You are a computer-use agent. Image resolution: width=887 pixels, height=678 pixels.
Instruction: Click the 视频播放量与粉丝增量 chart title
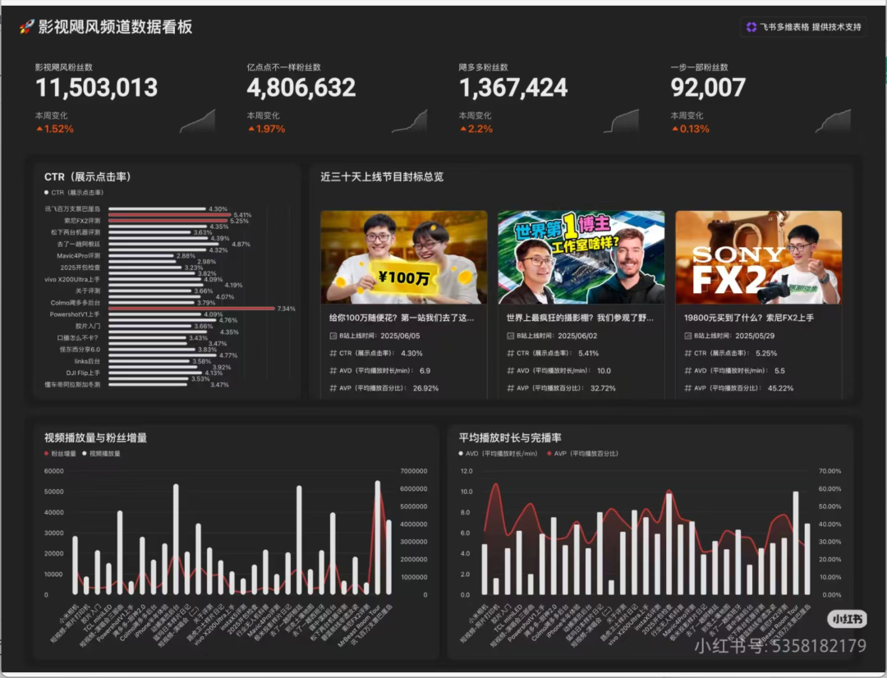(95, 437)
